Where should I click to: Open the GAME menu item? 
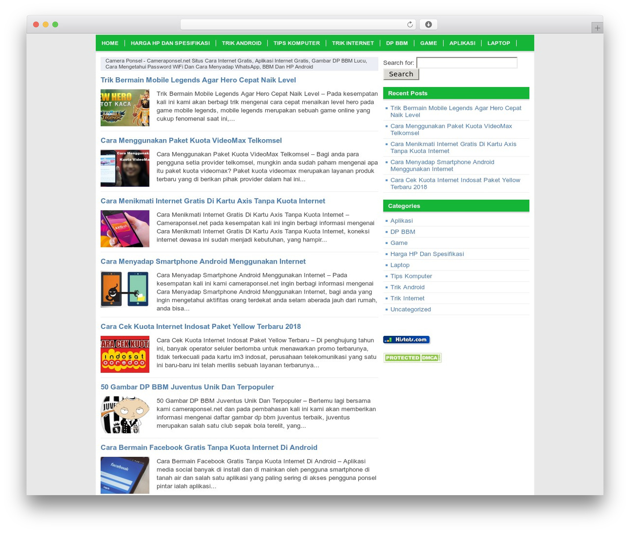(429, 43)
